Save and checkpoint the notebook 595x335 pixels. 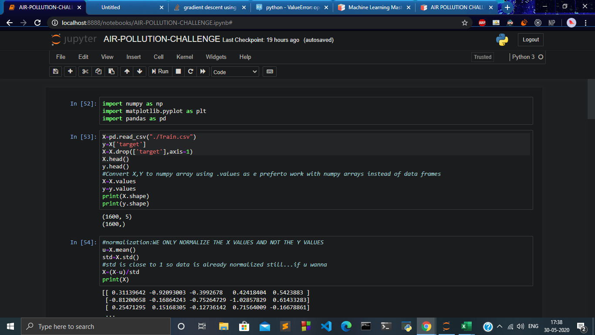(x=55, y=72)
